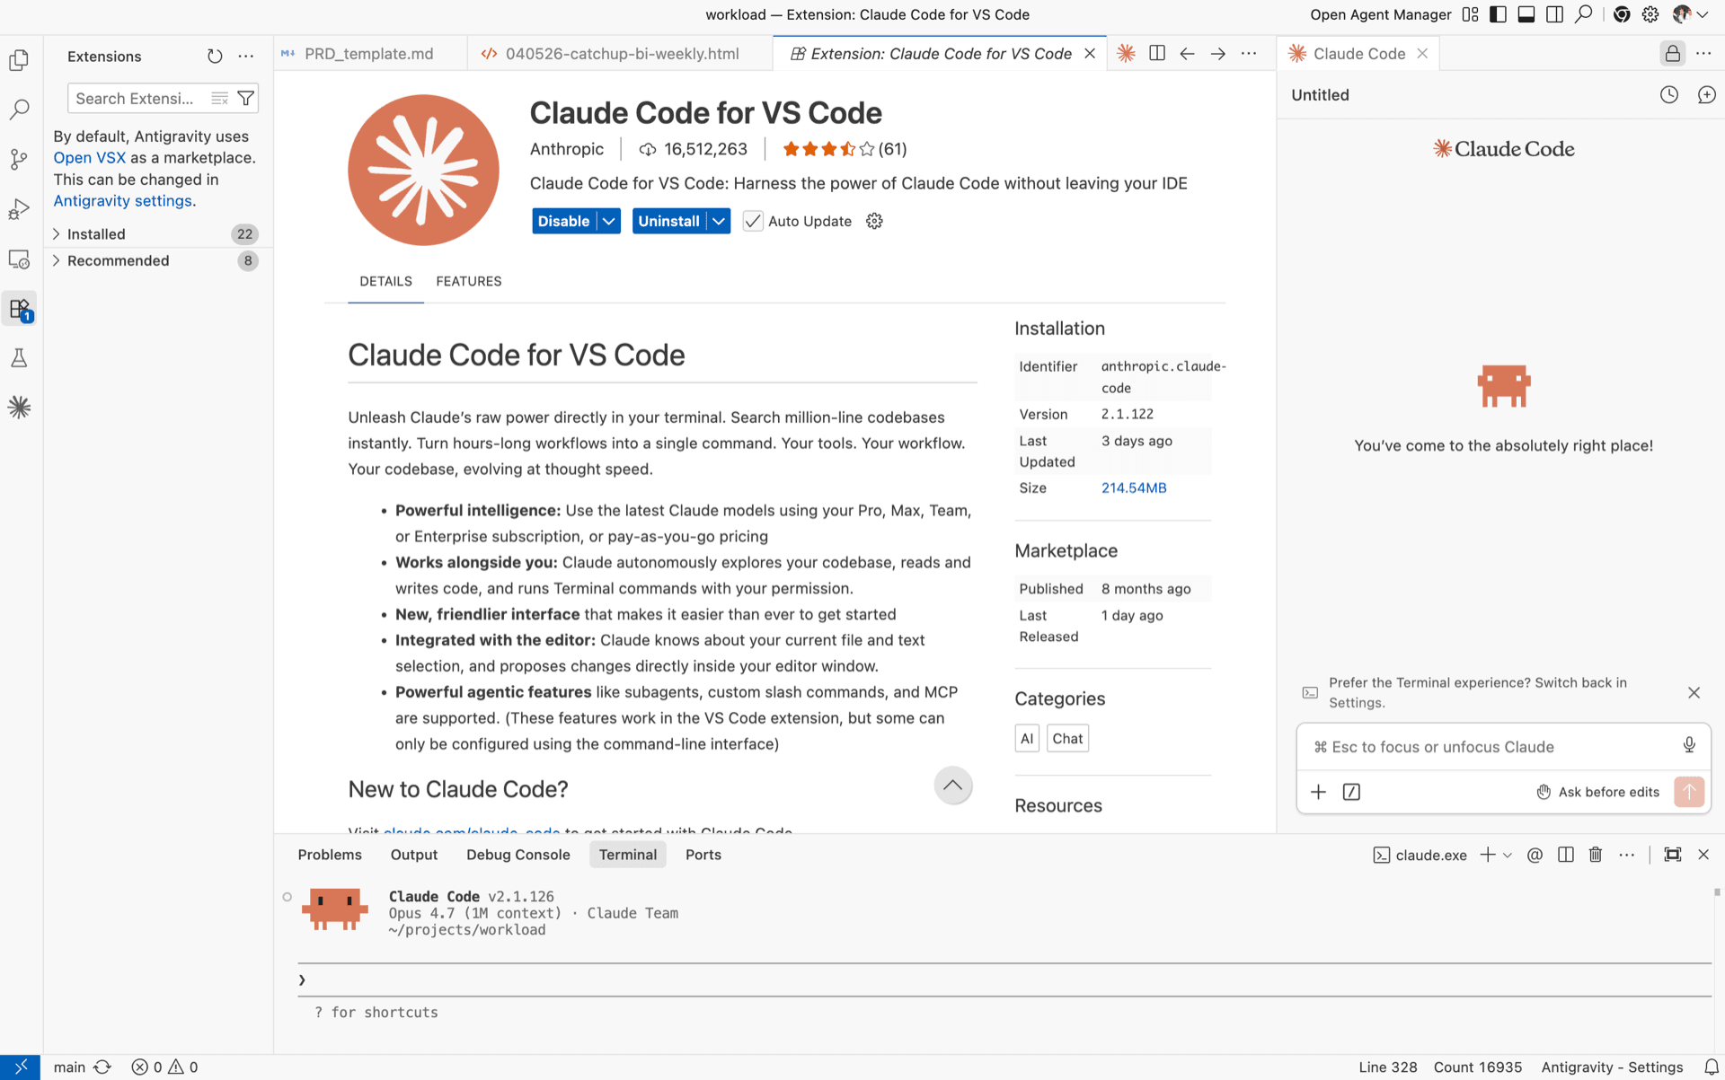Image resolution: width=1725 pixels, height=1080 pixels.
Task: Split the editor to the right
Action: click(x=1157, y=54)
